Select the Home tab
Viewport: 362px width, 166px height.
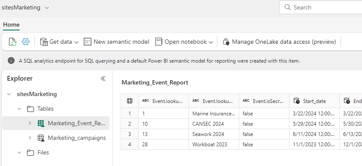coord(11,25)
